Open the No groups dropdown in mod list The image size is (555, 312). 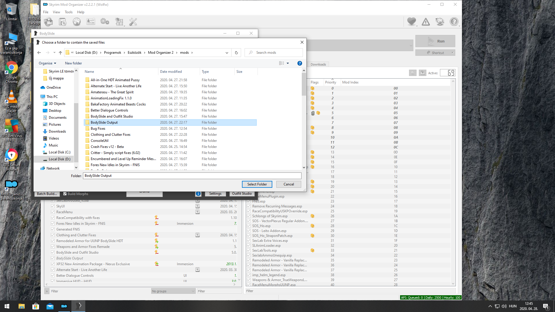click(173, 291)
